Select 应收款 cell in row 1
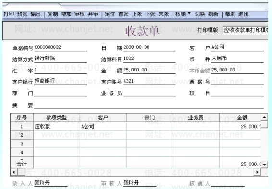272x189 pixels. [x=57, y=126]
